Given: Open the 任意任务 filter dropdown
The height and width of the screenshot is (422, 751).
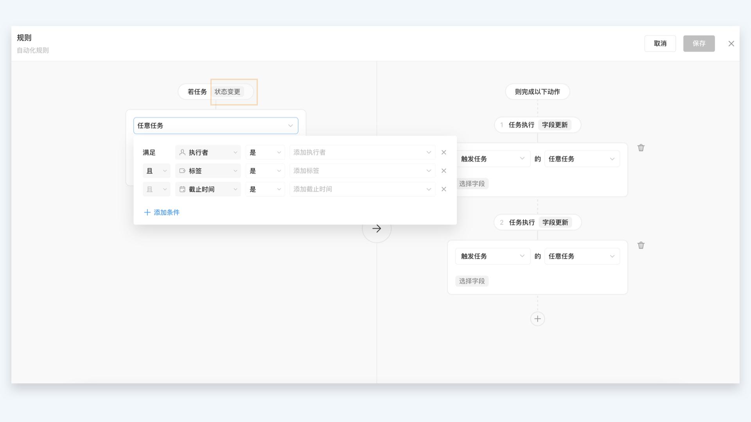Looking at the screenshot, I should (x=216, y=126).
